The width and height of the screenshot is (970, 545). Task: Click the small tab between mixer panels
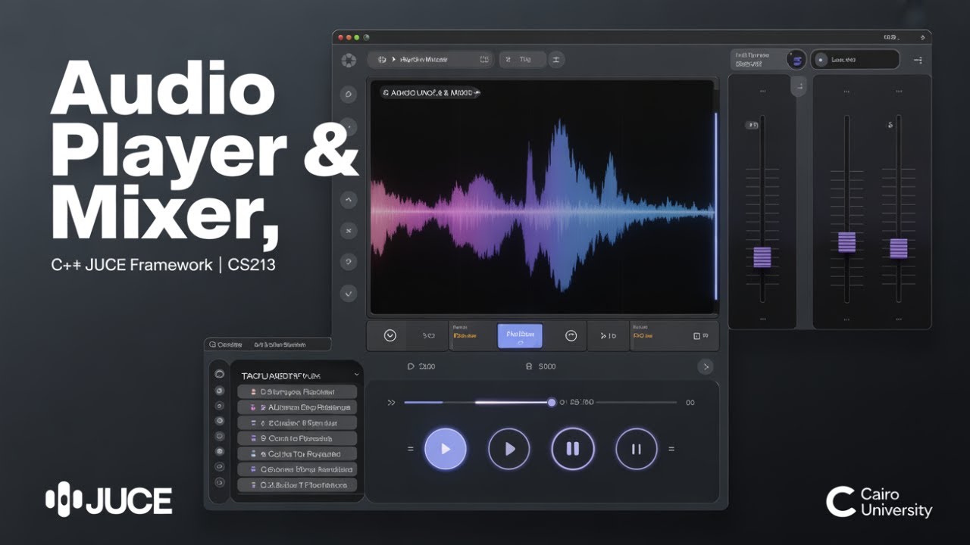[797, 86]
